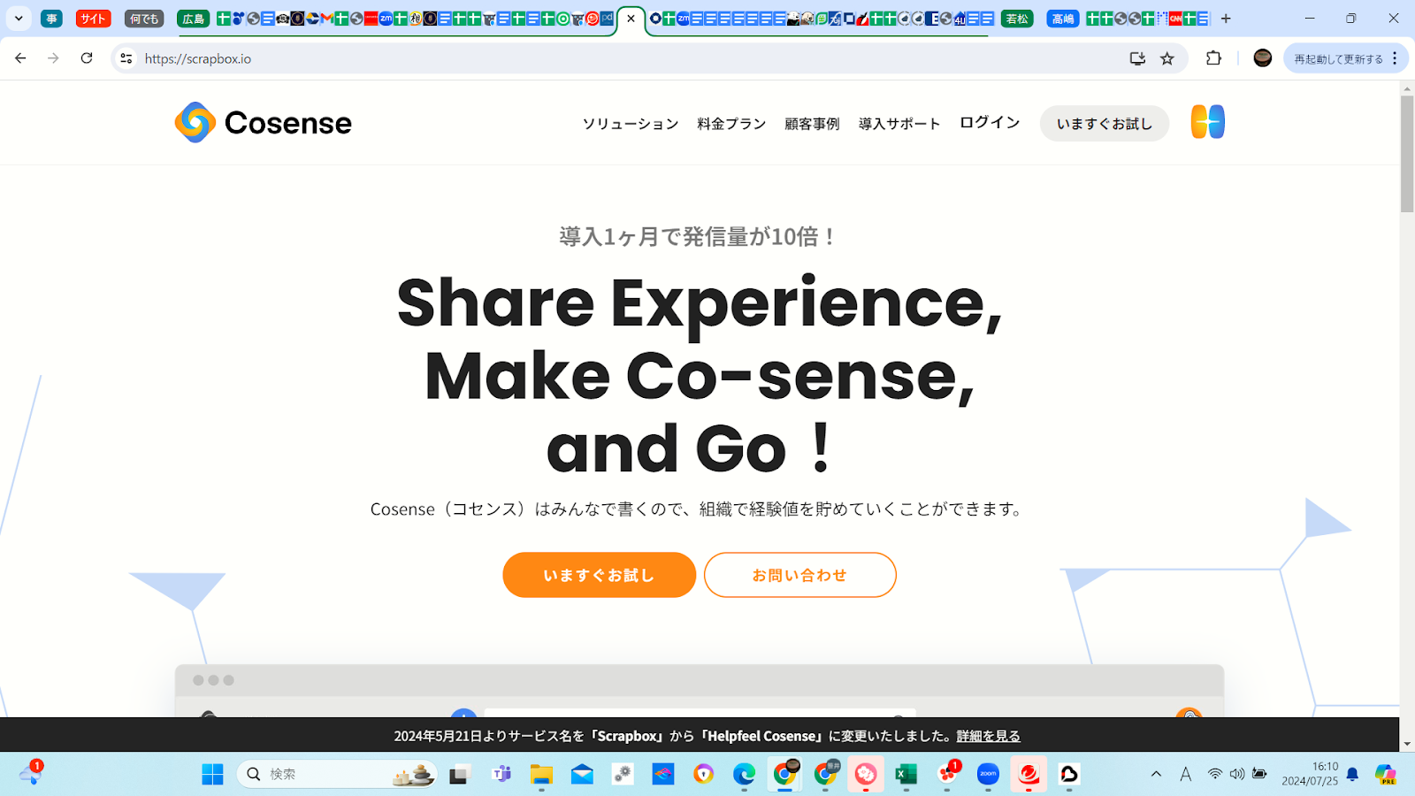Image resolution: width=1415 pixels, height=796 pixels.
Task: Click the Wi-Fi icon in system tray
Action: click(1215, 774)
